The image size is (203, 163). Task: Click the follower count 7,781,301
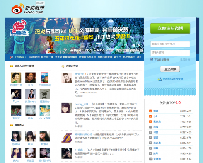click(186, 117)
